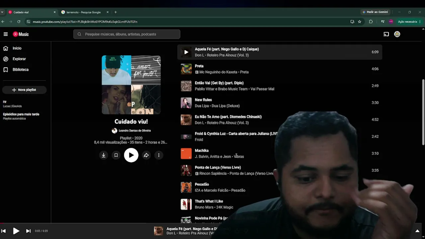This screenshot has height=239, width=425.
Task: Download the Cuidado viu! playlist
Action: click(x=104, y=155)
